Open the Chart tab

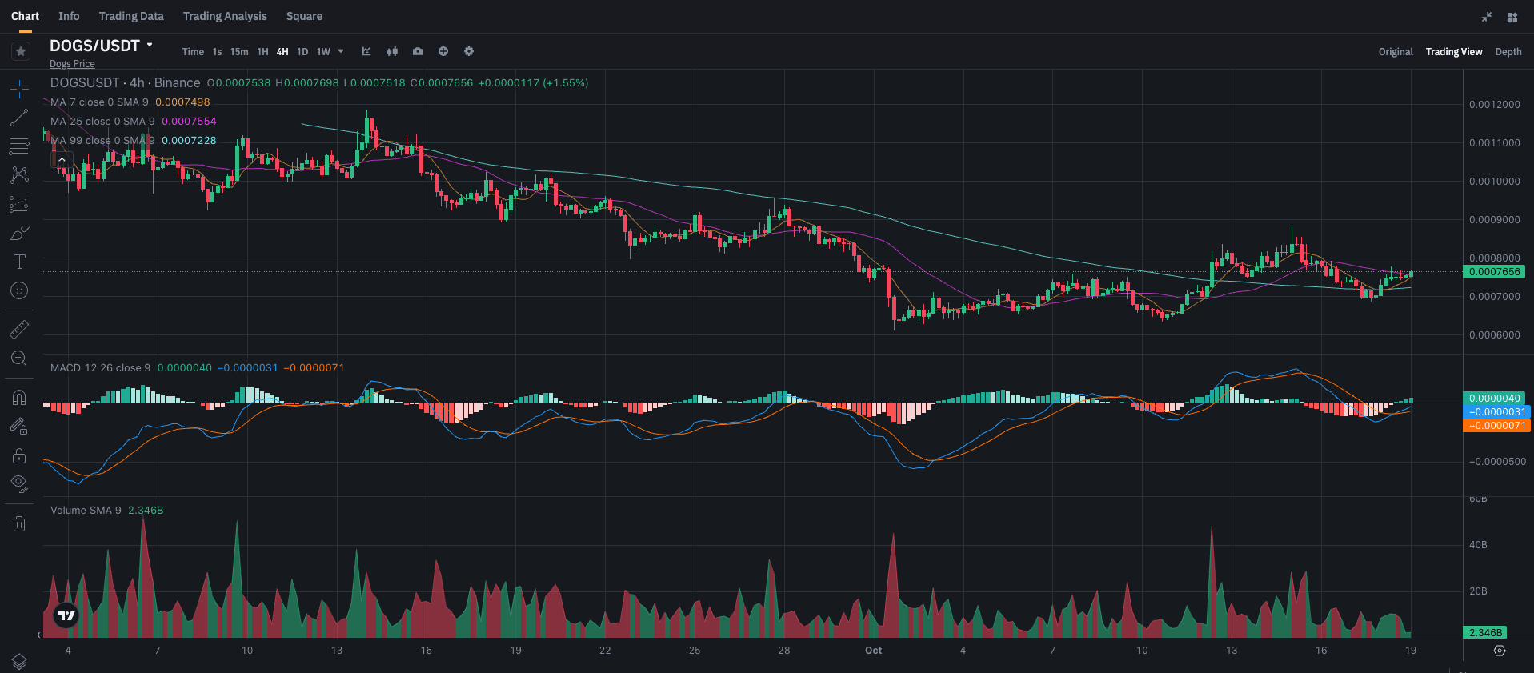25,16
